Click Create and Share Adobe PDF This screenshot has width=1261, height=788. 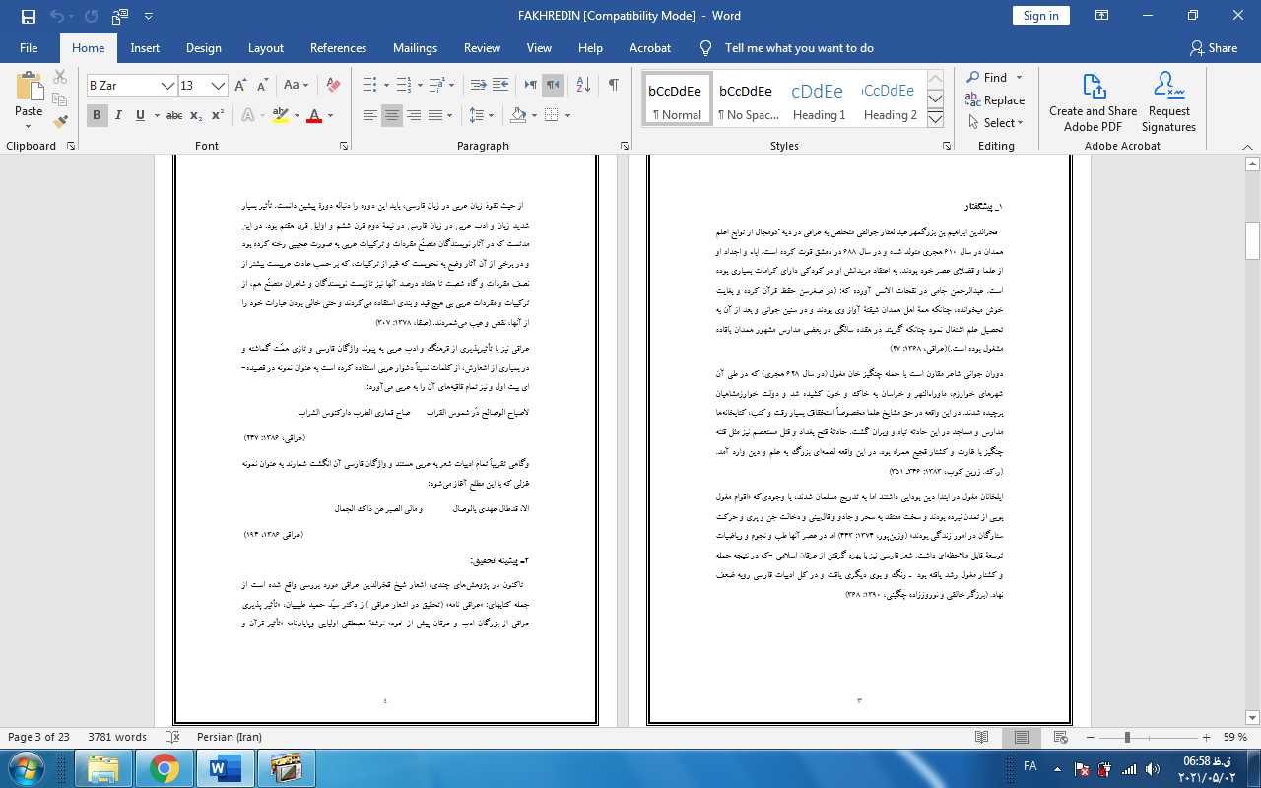coord(1093,102)
